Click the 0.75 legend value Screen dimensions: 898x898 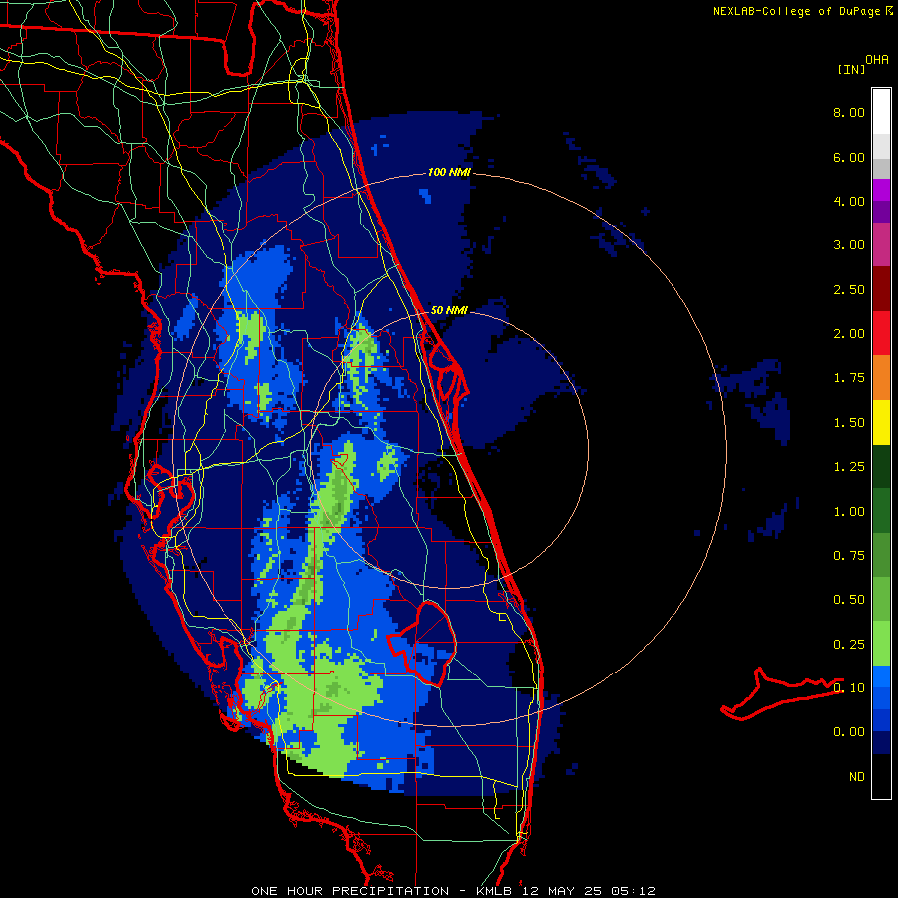[849, 556]
